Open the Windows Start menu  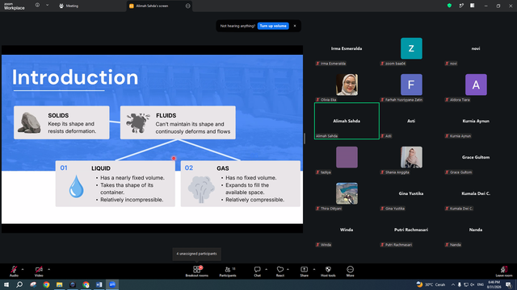[x=6, y=284]
